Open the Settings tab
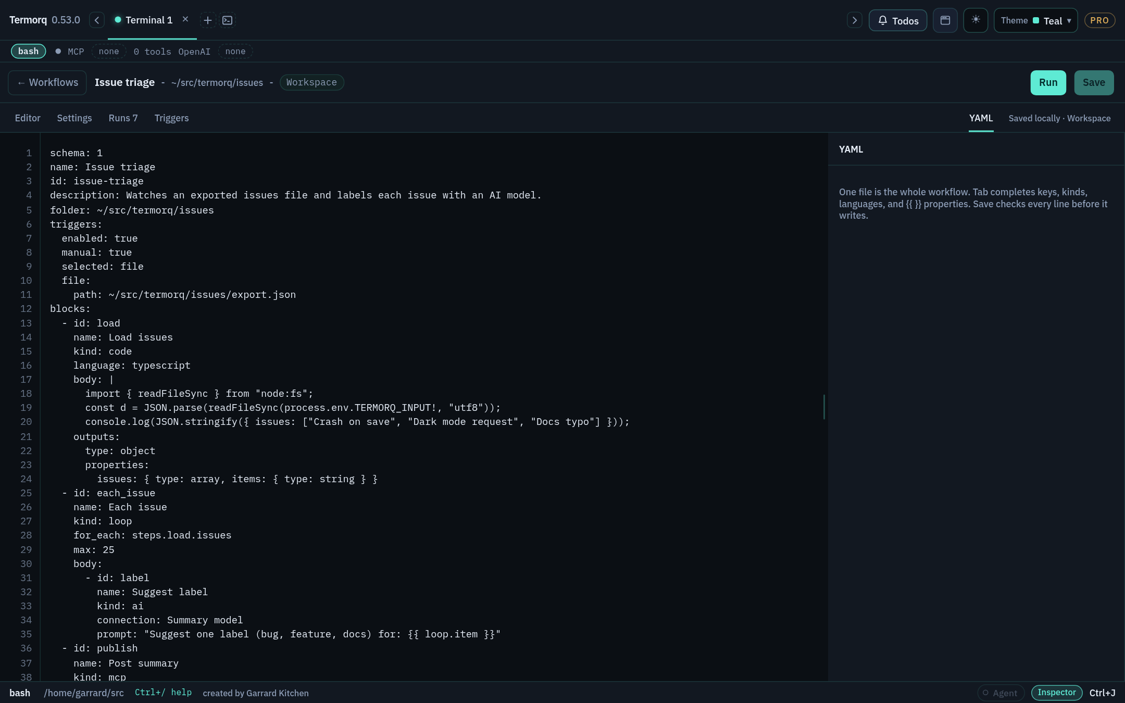1125x703 pixels. pyautogui.click(x=74, y=118)
